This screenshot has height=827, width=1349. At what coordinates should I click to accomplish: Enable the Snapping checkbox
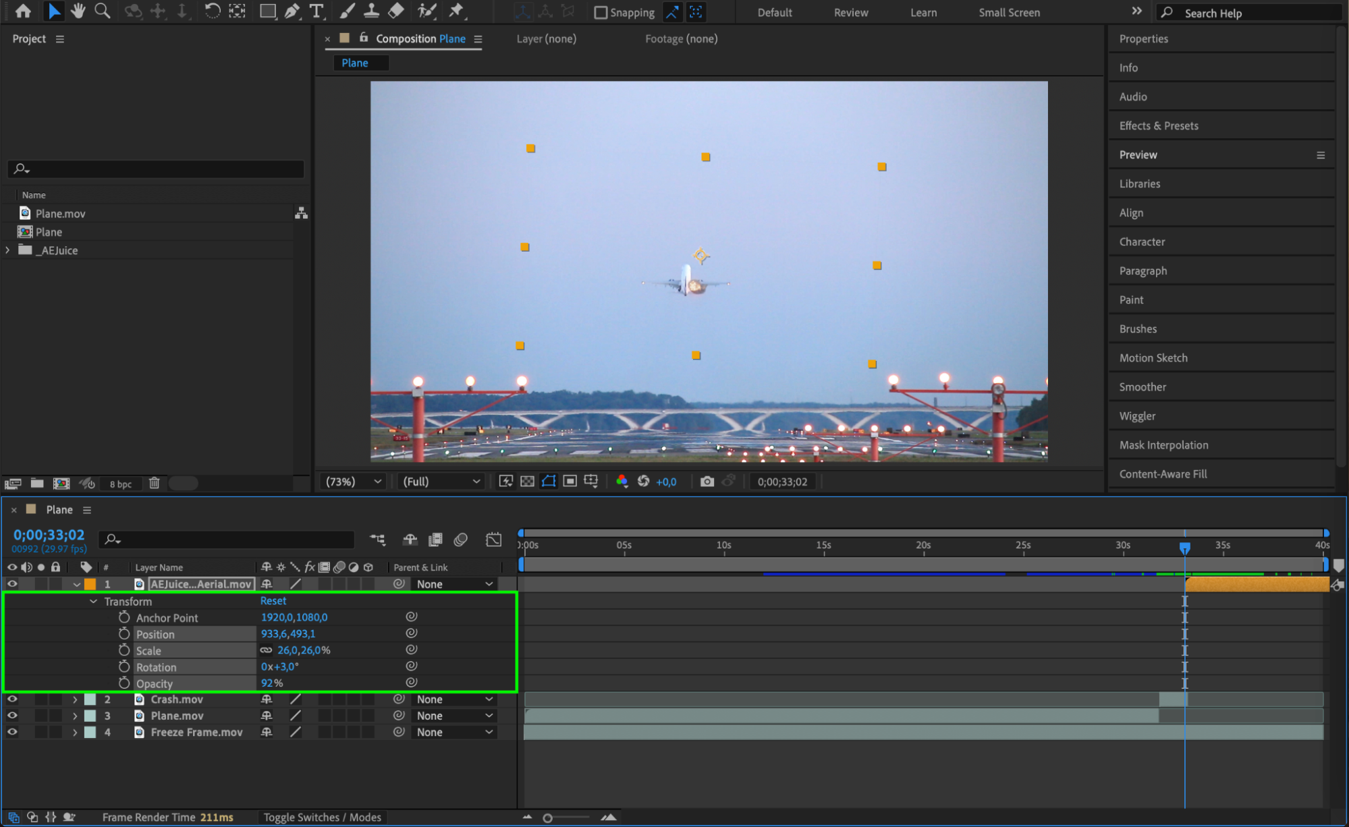[x=600, y=12]
